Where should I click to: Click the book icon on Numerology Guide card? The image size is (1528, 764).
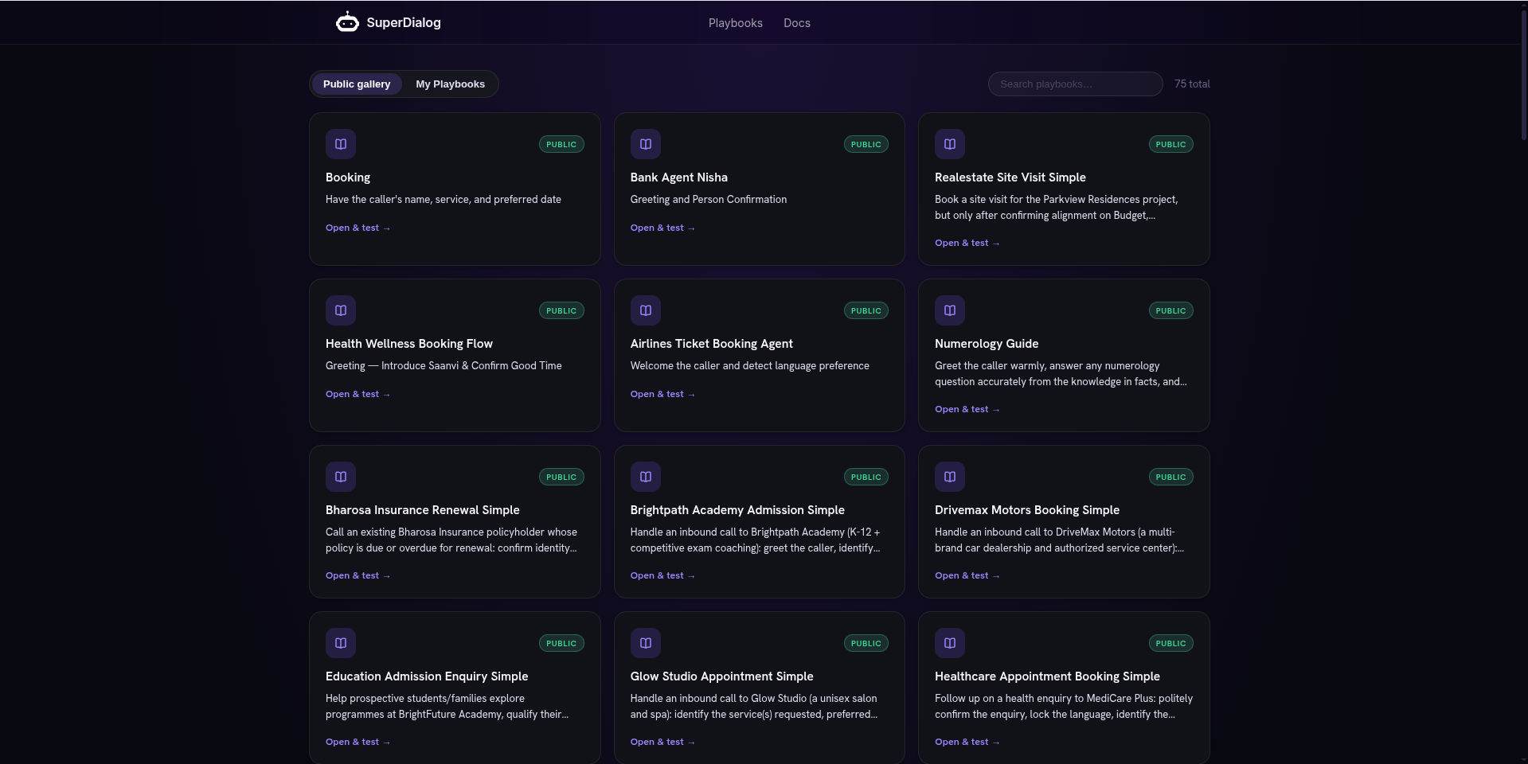(950, 310)
